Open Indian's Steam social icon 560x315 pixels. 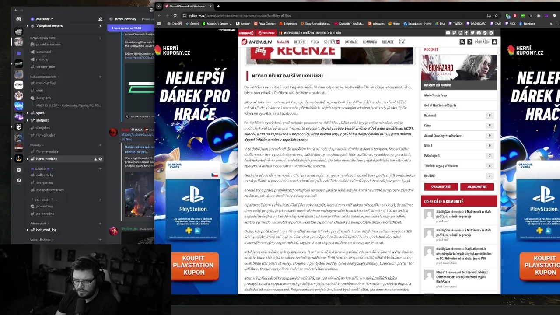pos(485,33)
